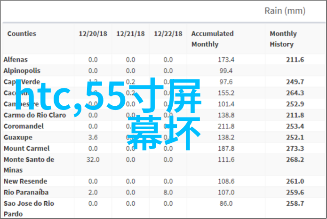Click the 138.8 accumulated value
The height and width of the screenshot is (219, 327).
[226, 115]
